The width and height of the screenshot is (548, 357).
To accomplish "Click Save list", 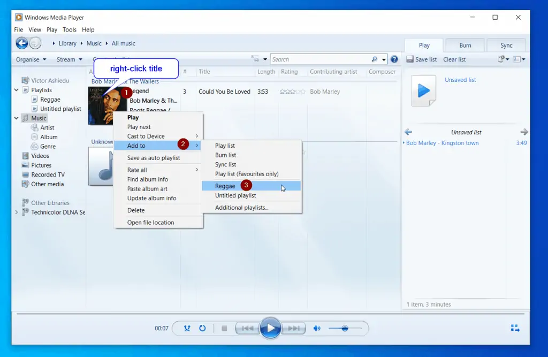I will 425,59.
